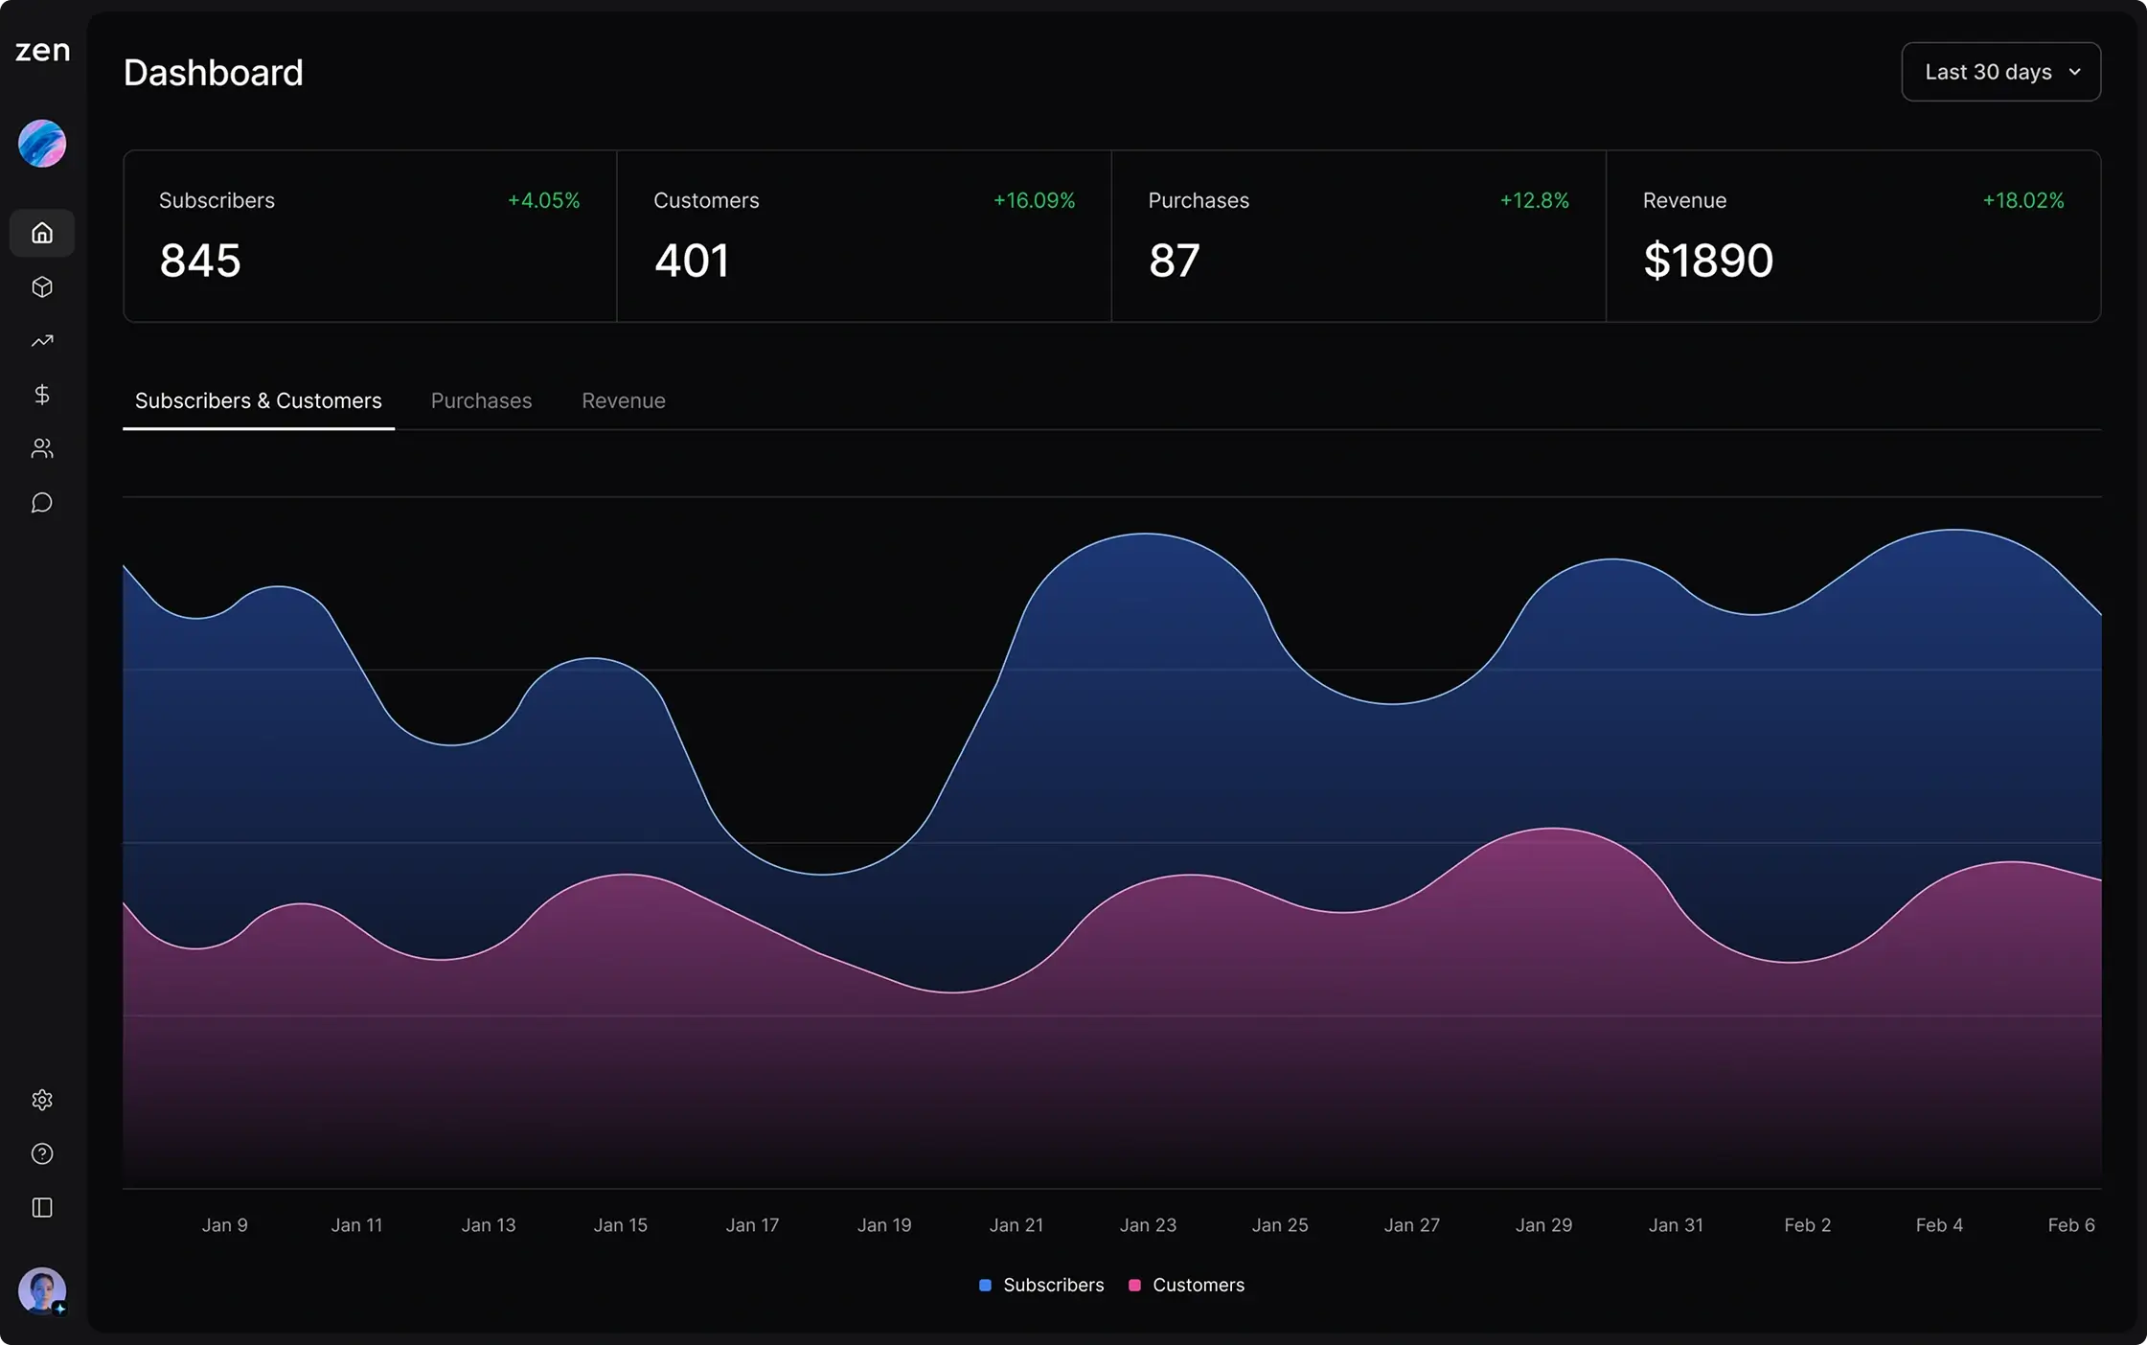Switch to the Revenue tab
Viewport: 2147px width, 1345px height.
click(x=623, y=400)
